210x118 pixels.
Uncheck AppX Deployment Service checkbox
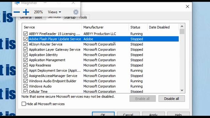pyautogui.click(x=26, y=70)
